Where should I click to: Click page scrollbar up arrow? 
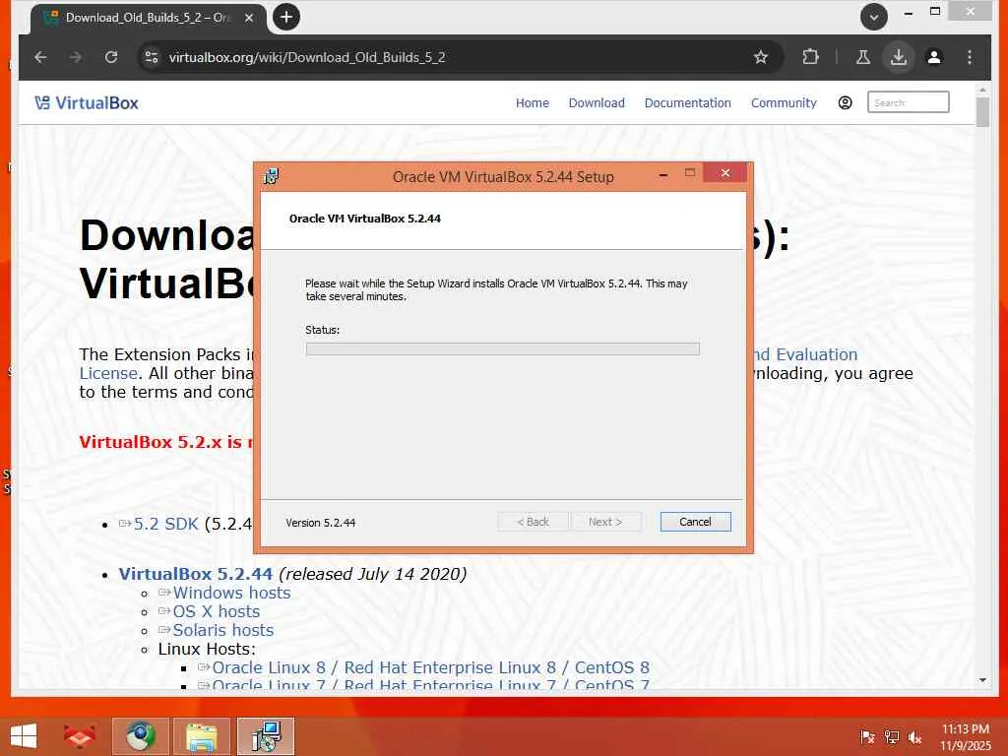point(982,89)
